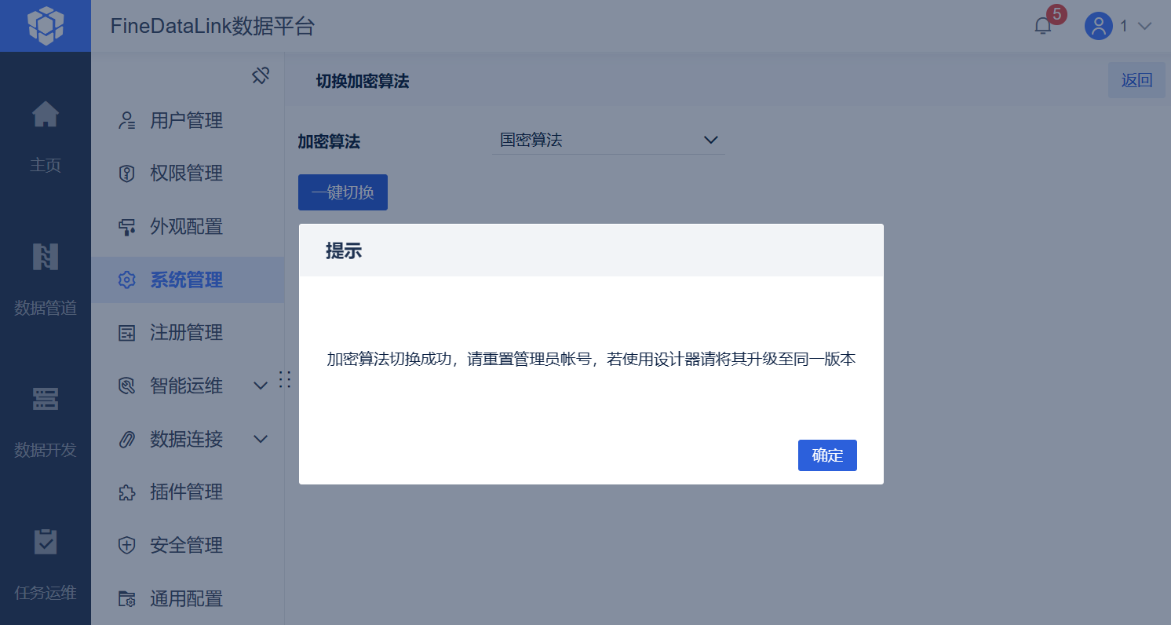
Task: Click the user avatar icon
Action: point(1099,26)
